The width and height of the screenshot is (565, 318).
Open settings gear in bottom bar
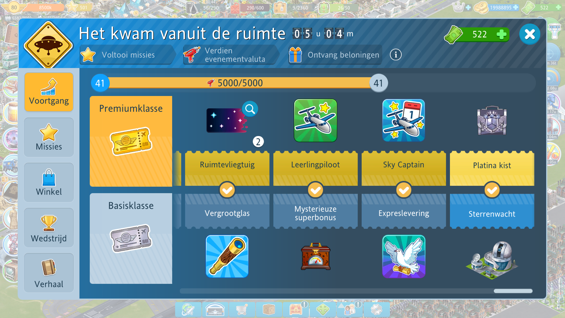[376, 310]
